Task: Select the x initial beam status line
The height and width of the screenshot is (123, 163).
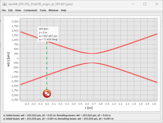Action: [57, 115]
